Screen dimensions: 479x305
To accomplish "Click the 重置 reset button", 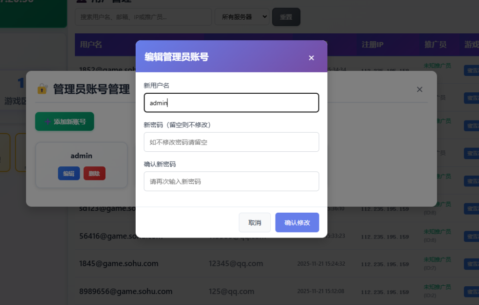I will [x=286, y=17].
